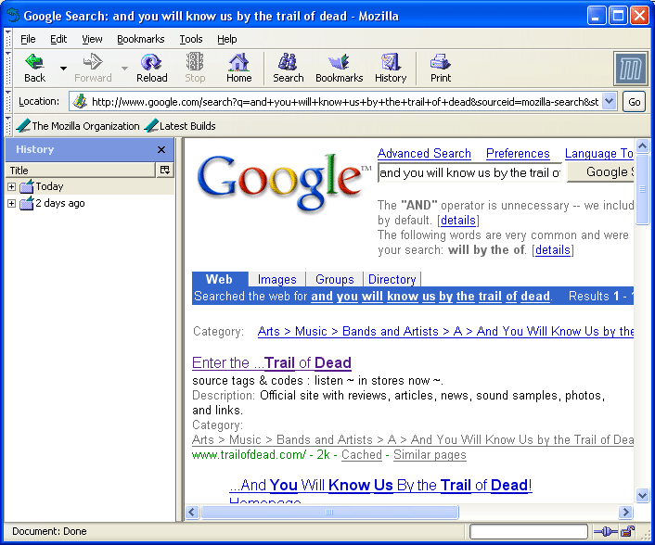Open ...And You Will Know Us result
The image size is (655, 545).
pyautogui.click(x=380, y=485)
